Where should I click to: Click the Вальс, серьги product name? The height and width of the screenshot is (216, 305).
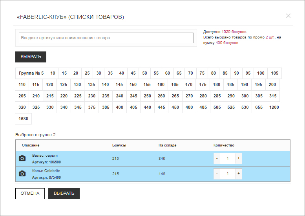pos(45,156)
